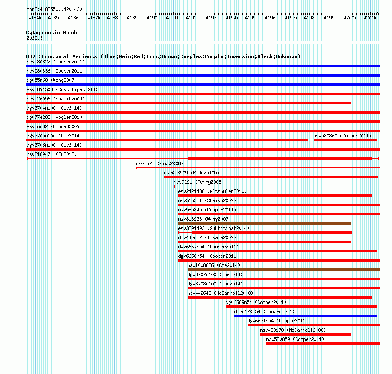Viewport: 392px width, 374px height.
Task: Select nsv580859 (Cooper2011) label
Action: click(x=295, y=339)
